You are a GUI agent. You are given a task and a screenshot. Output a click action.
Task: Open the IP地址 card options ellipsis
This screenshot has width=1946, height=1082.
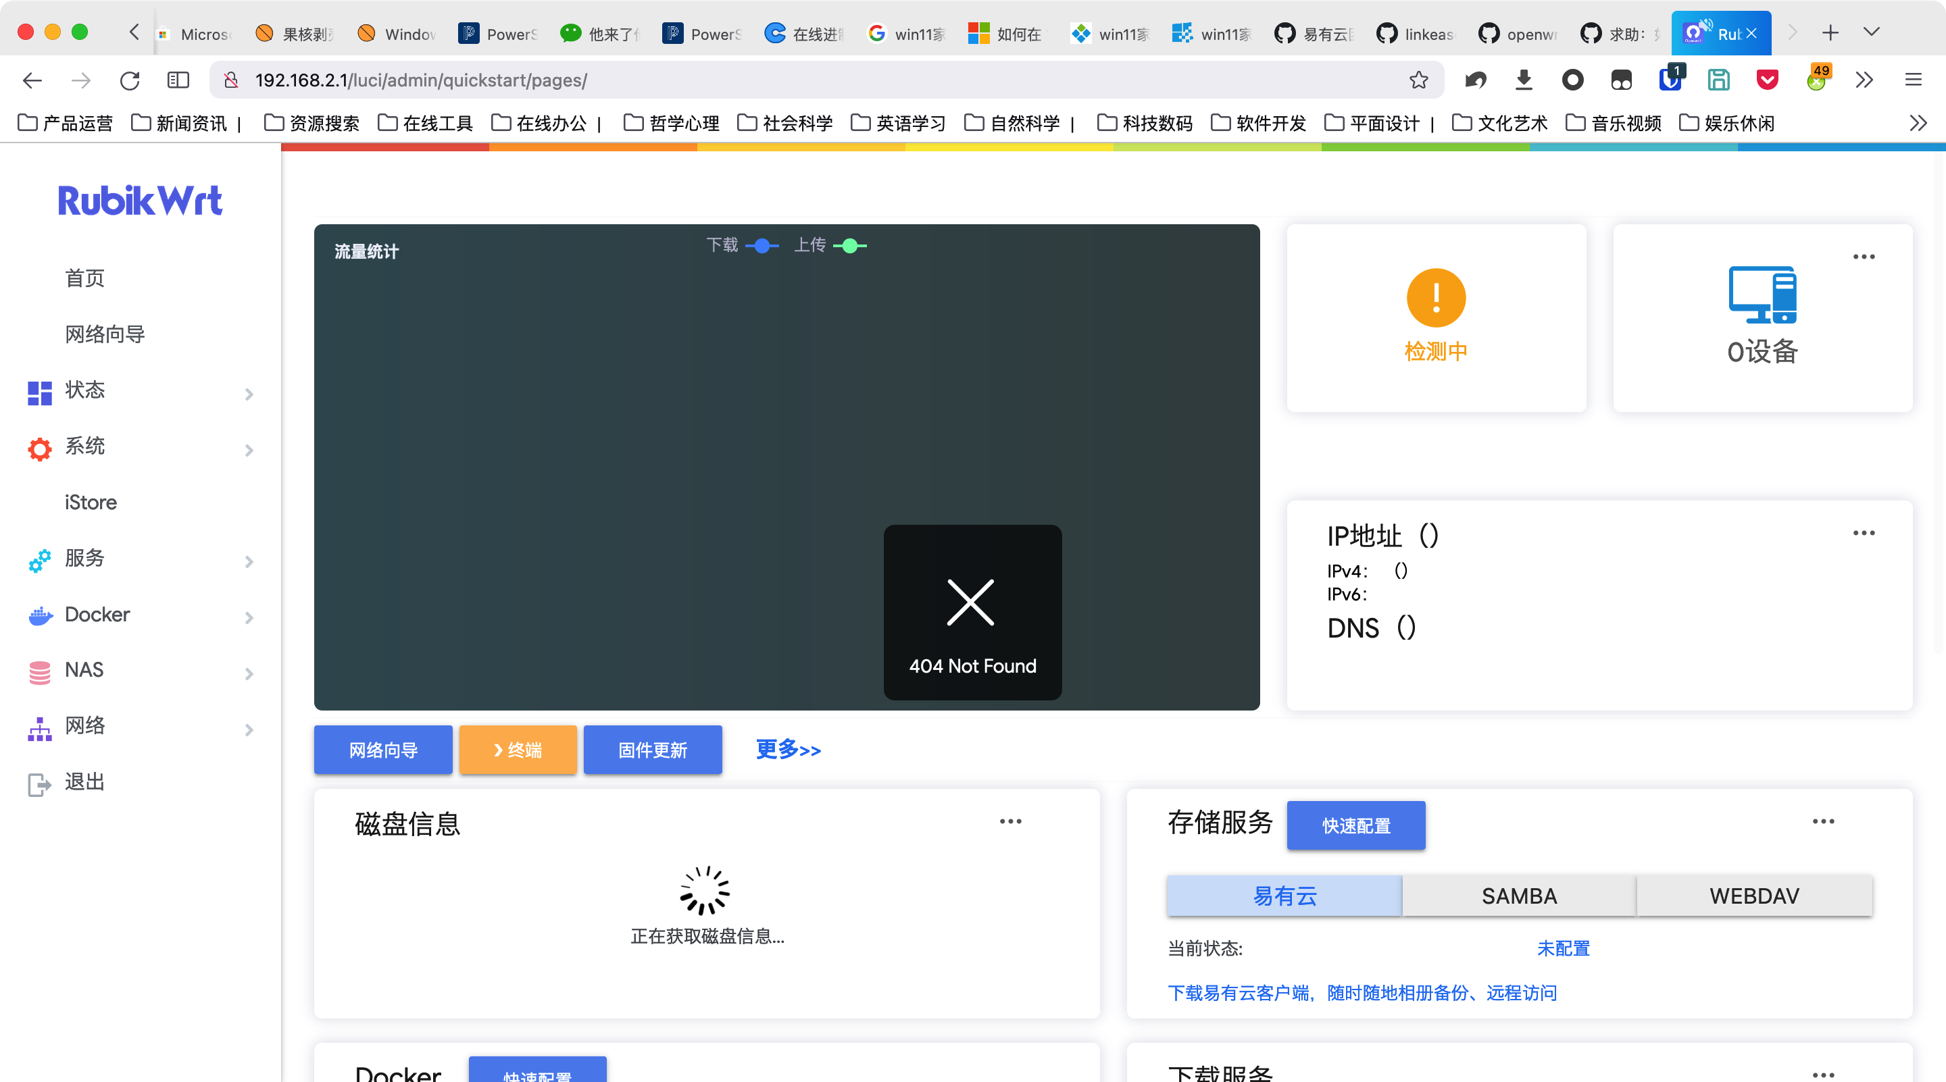(1864, 533)
